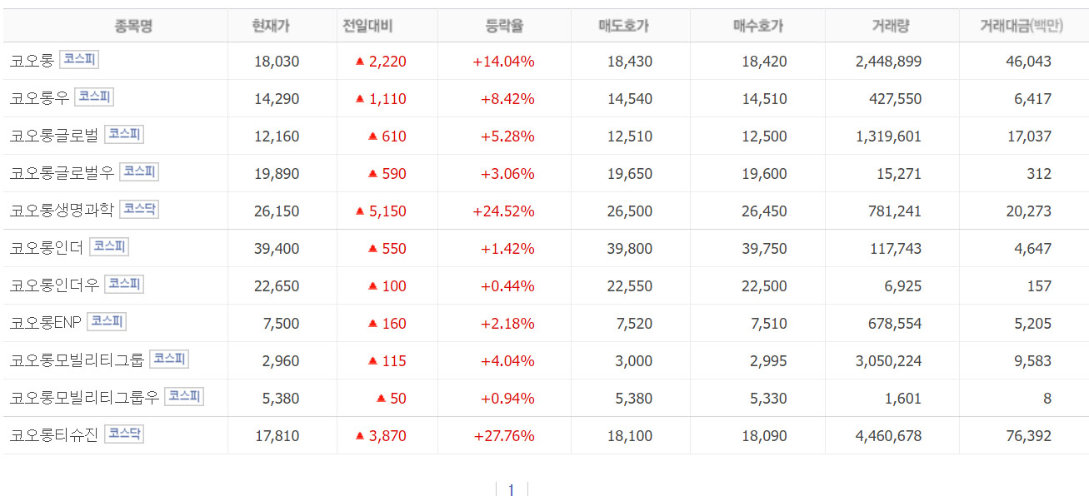Select the 코오롱인더우 stock name
The height and width of the screenshot is (496, 1089).
click(54, 285)
